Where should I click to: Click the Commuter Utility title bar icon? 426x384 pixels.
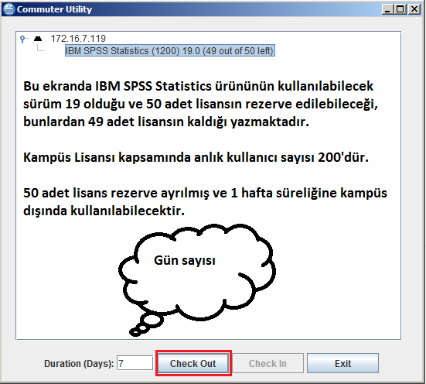coord(9,9)
